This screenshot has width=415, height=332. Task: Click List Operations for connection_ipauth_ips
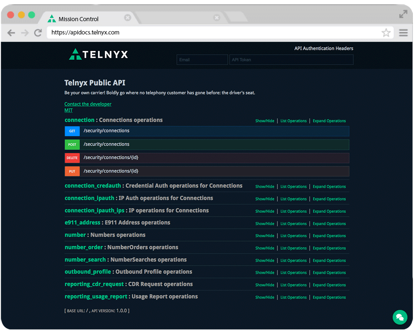(x=293, y=212)
